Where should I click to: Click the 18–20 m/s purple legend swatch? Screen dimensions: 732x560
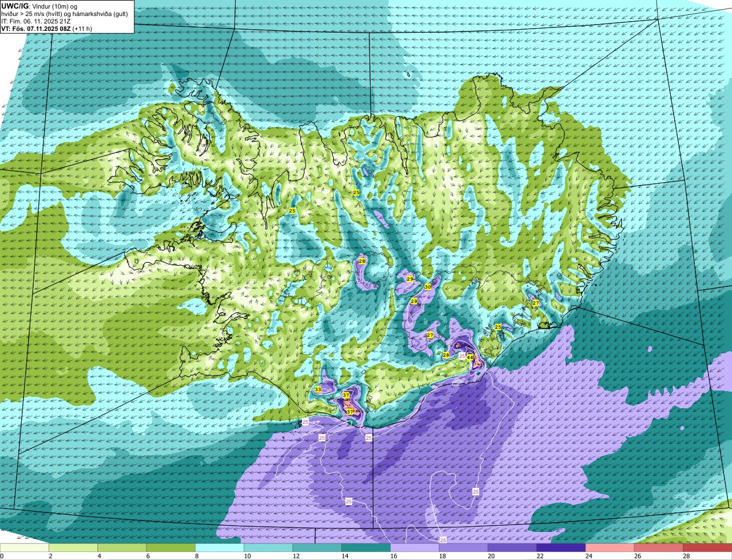464,548
